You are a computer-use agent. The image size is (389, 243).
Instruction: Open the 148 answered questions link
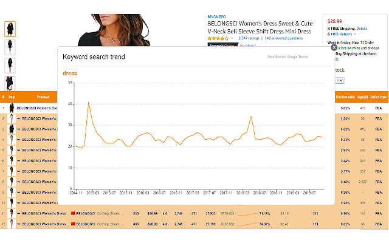point(284,38)
